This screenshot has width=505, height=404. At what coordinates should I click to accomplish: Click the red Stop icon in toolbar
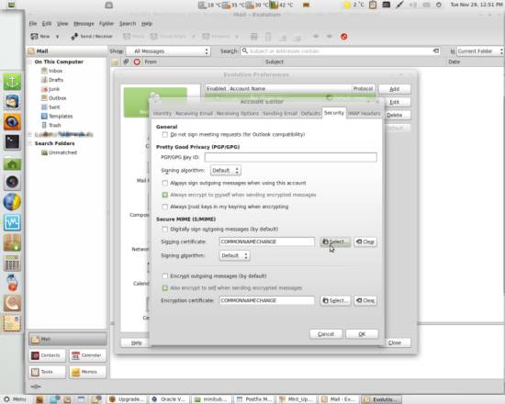tap(344, 37)
